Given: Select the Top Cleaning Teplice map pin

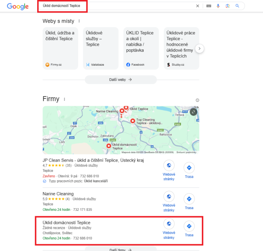Looking at the screenshot, I should 133,121.
